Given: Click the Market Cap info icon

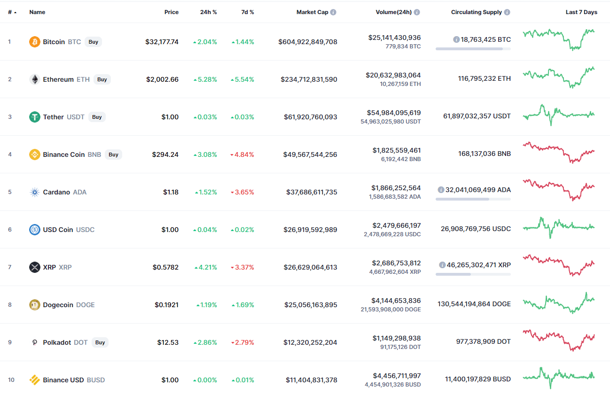Looking at the screenshot, I should 333,12.
